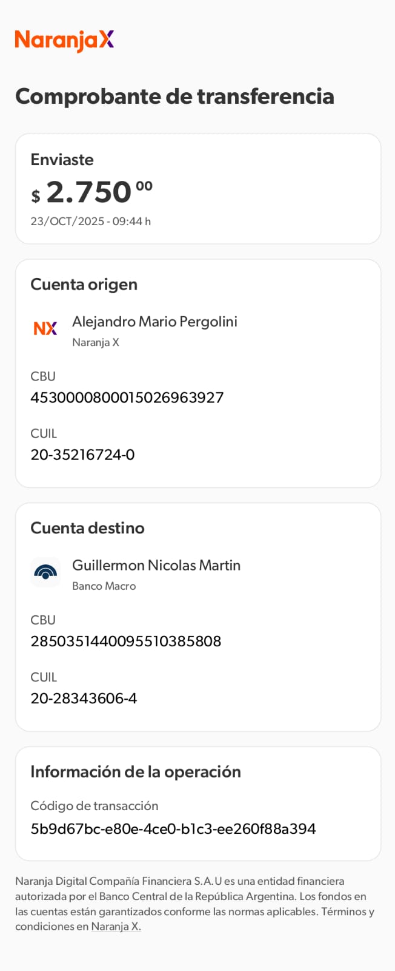Click the Código de transacción label

tap(94, 806)
